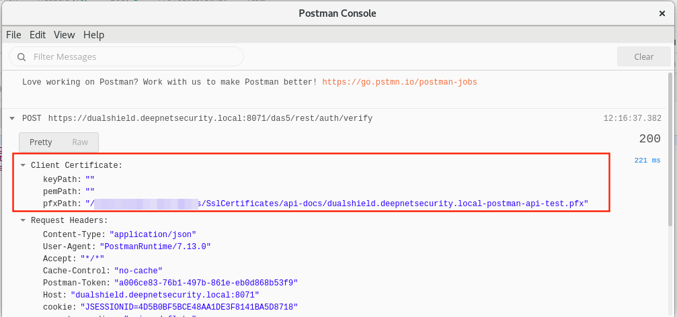Click the search magnifier icon
Image resolution: width=677 pixels, height=317 pixels.
(x=22, y=57)
